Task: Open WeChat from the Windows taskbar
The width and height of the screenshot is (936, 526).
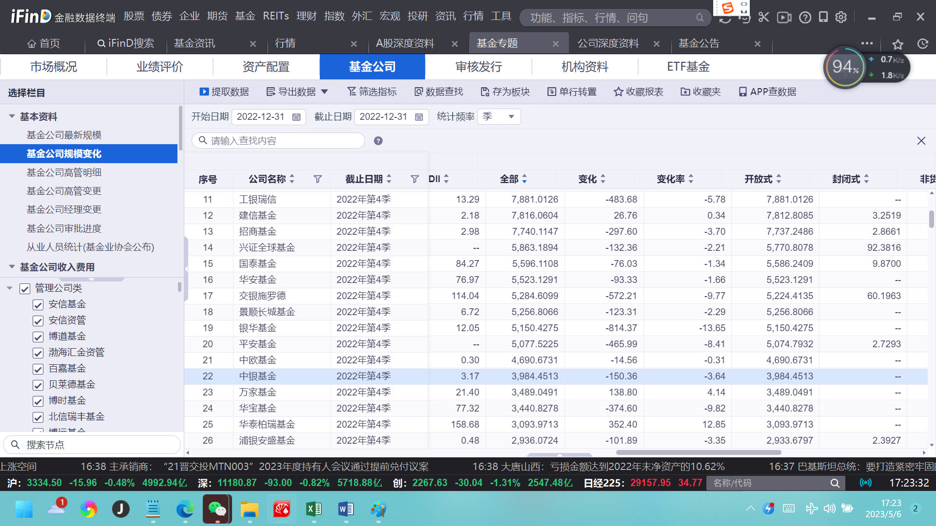Action: point(217,509)
